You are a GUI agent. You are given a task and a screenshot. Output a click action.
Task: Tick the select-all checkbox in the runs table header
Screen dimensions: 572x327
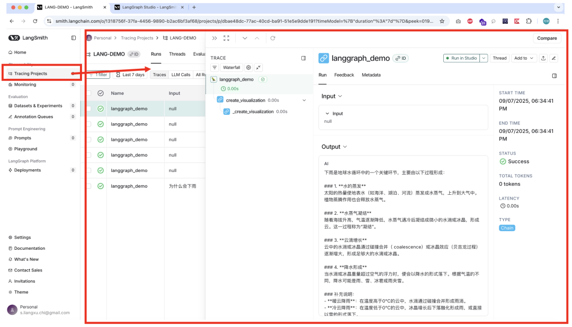(88, 93)
